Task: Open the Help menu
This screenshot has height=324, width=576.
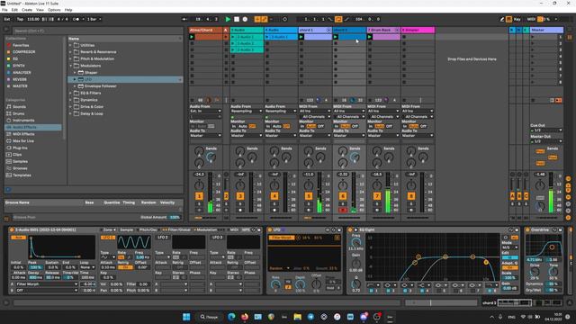Action: pyautogui.click(x=68, y=10)
